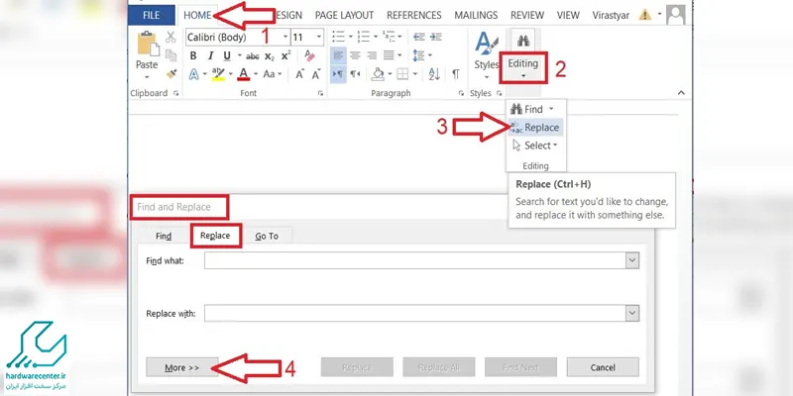Expand the Find what combo box arrow

point(632,260)
